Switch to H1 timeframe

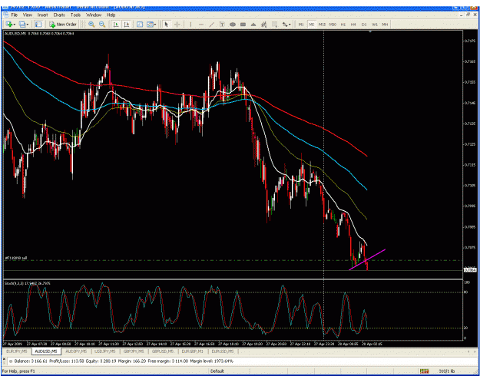[x=343, y=25]
